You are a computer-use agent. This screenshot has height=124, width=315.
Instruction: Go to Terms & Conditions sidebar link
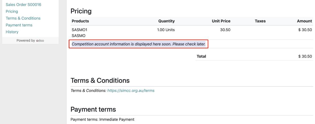23,18
